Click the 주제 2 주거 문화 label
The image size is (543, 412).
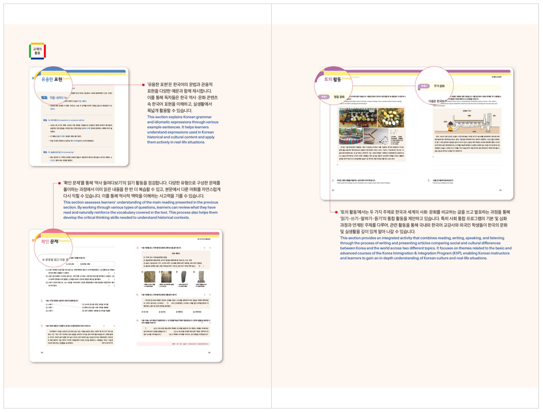coord(431,86)
